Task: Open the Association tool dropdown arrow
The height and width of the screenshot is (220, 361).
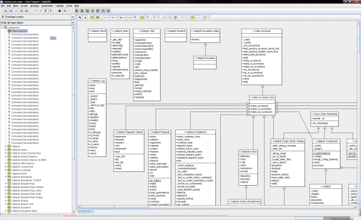Action: click(x=108, y=17)
